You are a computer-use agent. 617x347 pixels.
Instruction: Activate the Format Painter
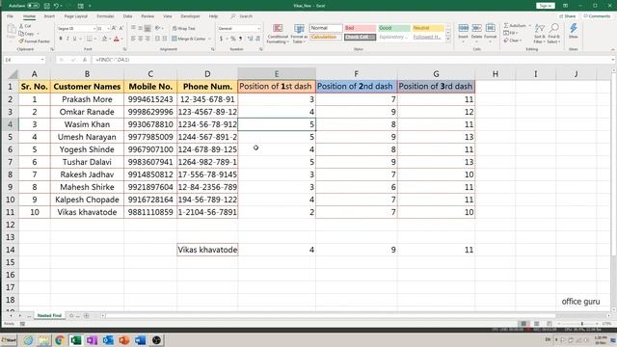35,41
